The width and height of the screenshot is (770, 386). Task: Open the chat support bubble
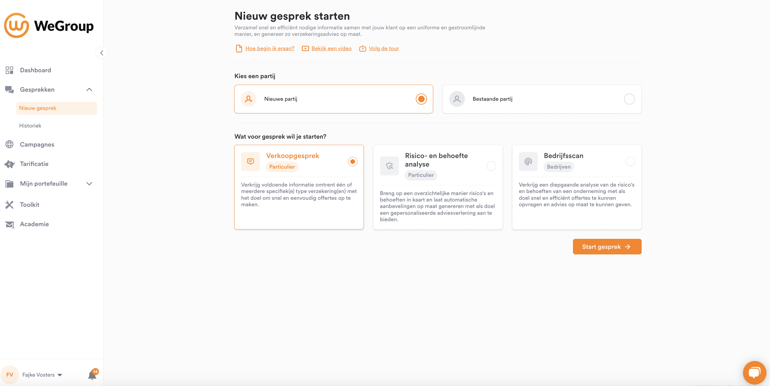(754, 372)
